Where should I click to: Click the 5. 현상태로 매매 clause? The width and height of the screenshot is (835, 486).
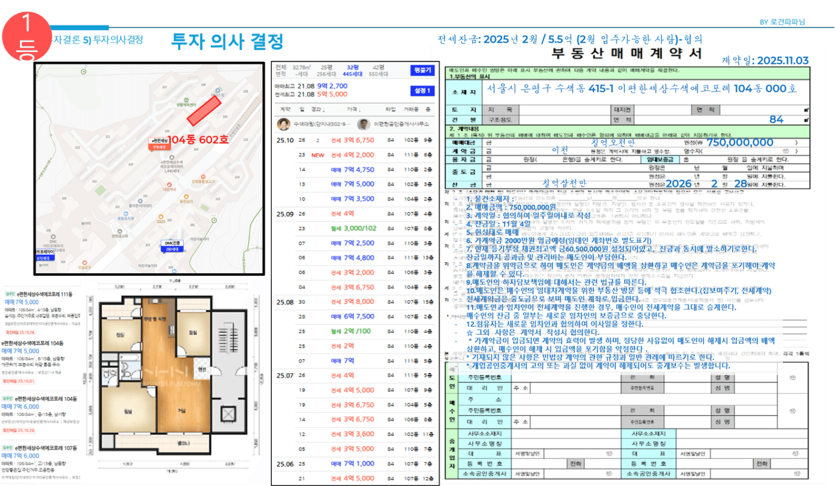[493, 232]
